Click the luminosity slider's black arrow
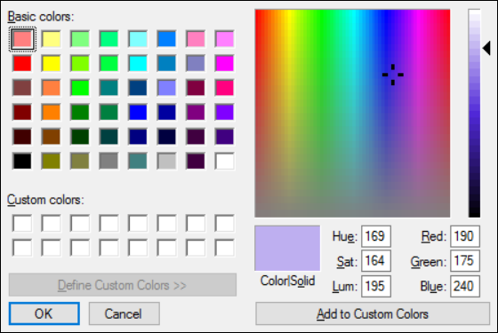The image size is (498, 333). (486, 49)
